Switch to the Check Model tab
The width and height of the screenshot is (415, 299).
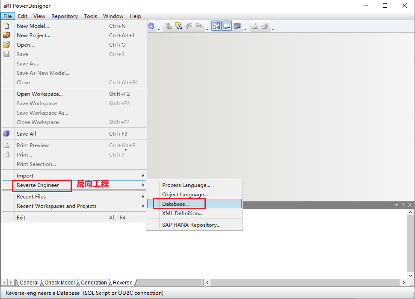coord(59,282)
